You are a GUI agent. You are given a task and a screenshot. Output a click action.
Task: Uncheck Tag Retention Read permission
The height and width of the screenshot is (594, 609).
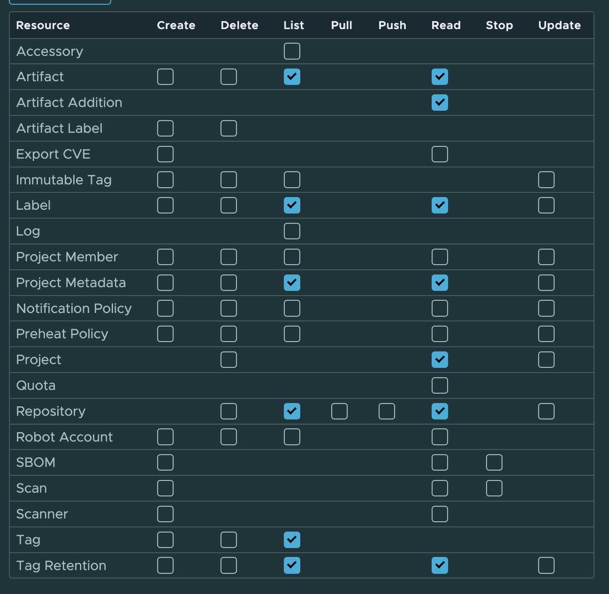[x=440, y=566]
